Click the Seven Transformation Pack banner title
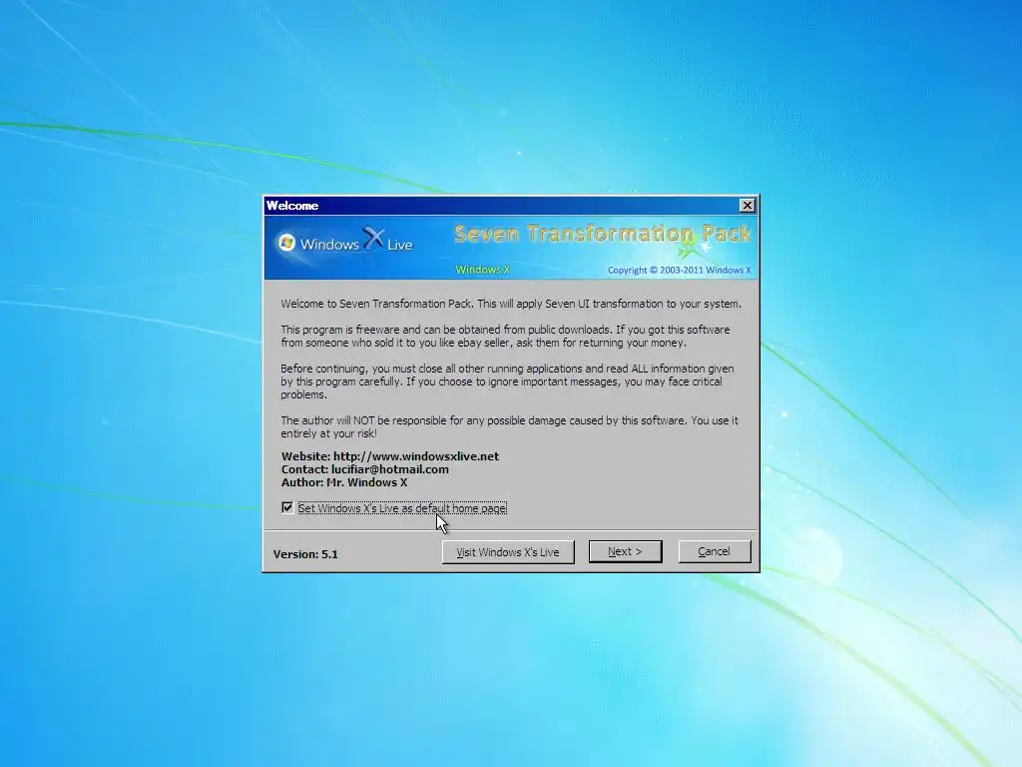The height and width of the screenshot is (767, 1022). (602, 234)
